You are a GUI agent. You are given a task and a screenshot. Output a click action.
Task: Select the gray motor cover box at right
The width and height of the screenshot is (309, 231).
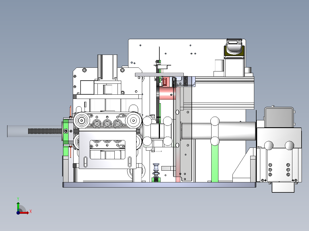(279, 118)
